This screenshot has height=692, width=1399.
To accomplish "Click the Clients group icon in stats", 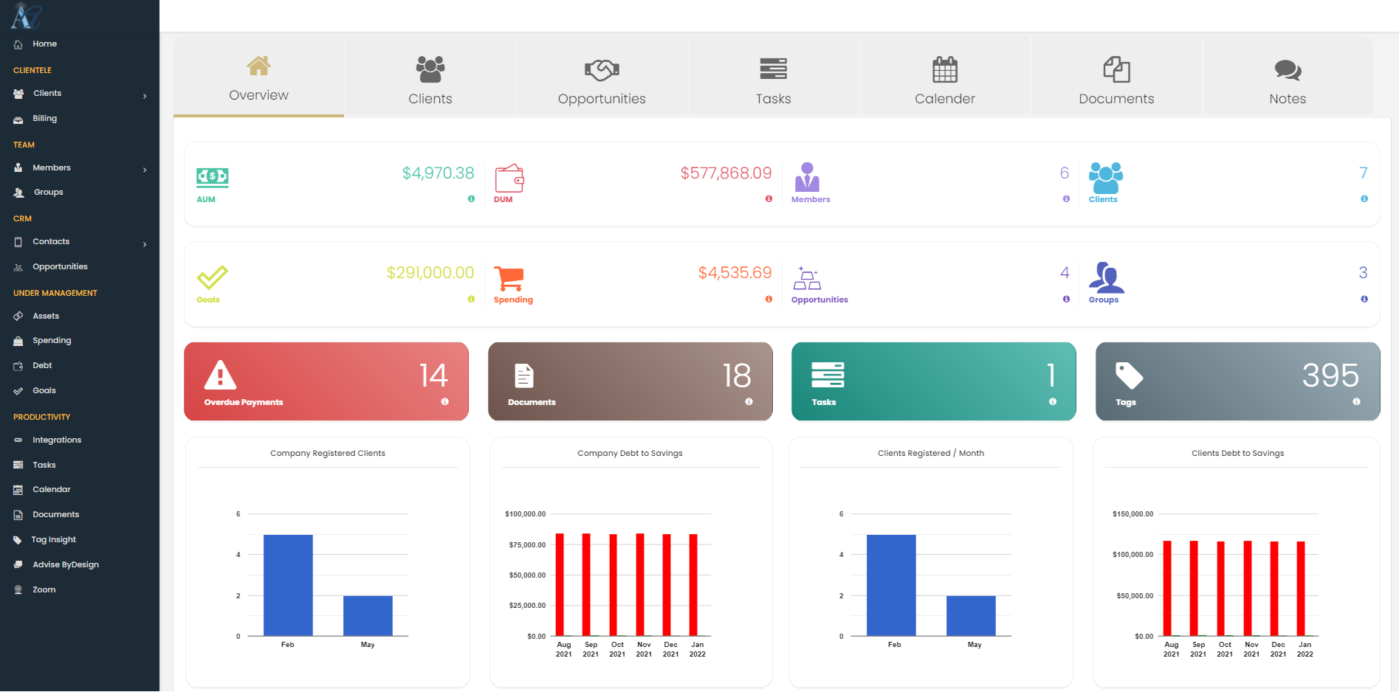I will coord(1106,178).
